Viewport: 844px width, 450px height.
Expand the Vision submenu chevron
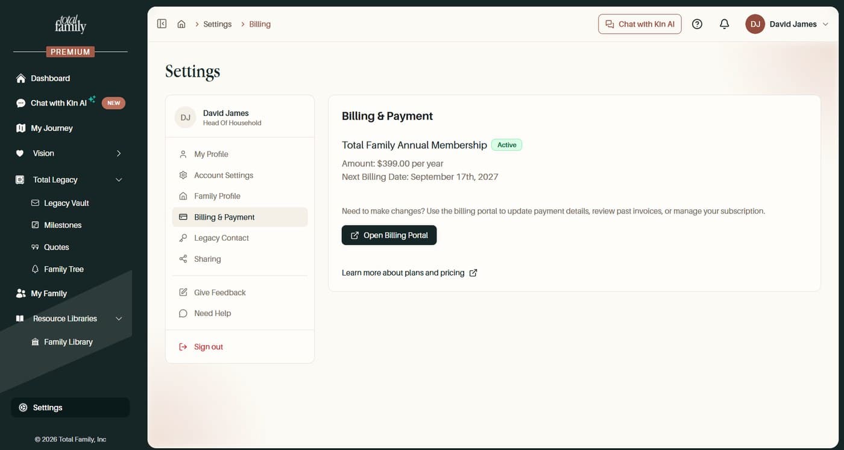tap(119, 153)
